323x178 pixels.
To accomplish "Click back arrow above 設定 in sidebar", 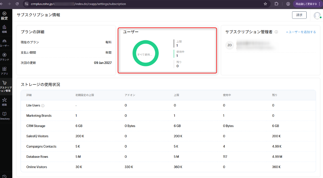I will [x=4, y=14].
